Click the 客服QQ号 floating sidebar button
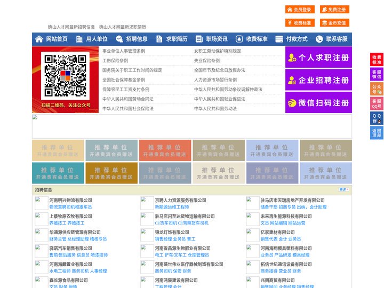Screen dimensions: 384x288 [x=377, y=103]
